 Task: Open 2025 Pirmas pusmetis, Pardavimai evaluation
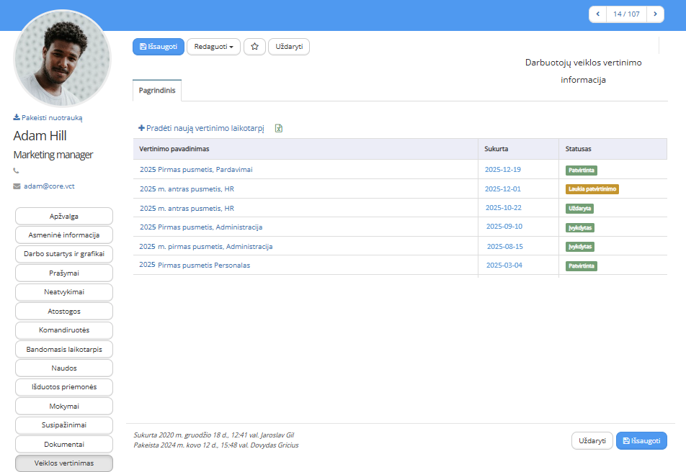point(196,170)
